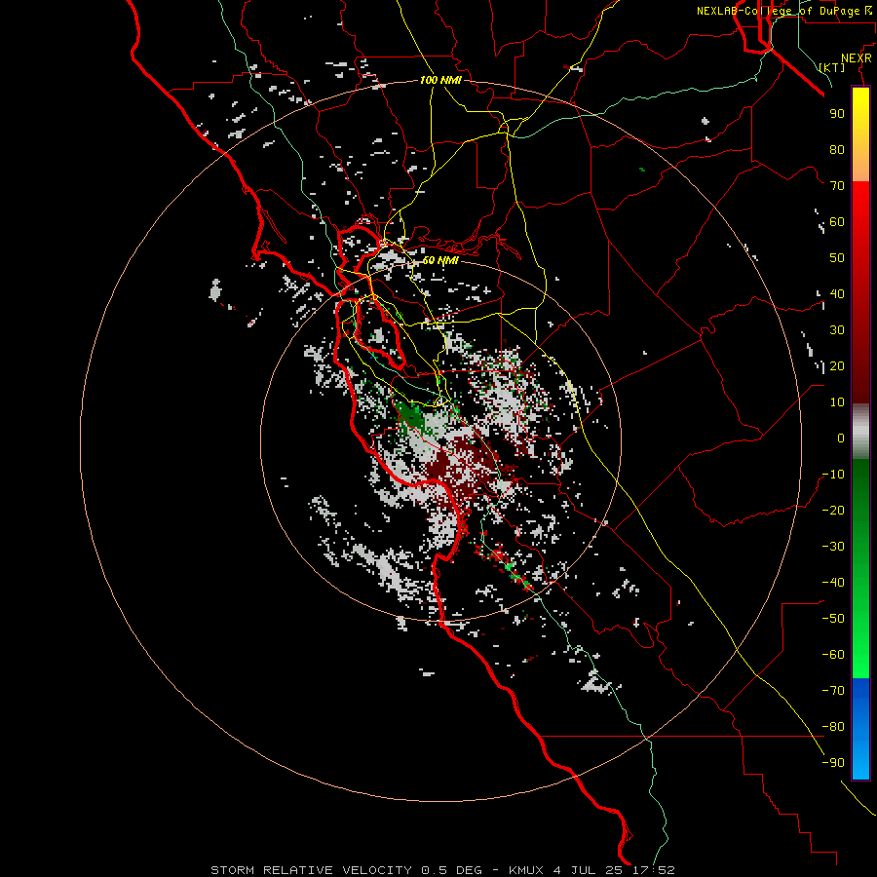This screenshot has height=877, width=877.
Task: Click the 90 value on velocity scale
Action: click(837, 114)
